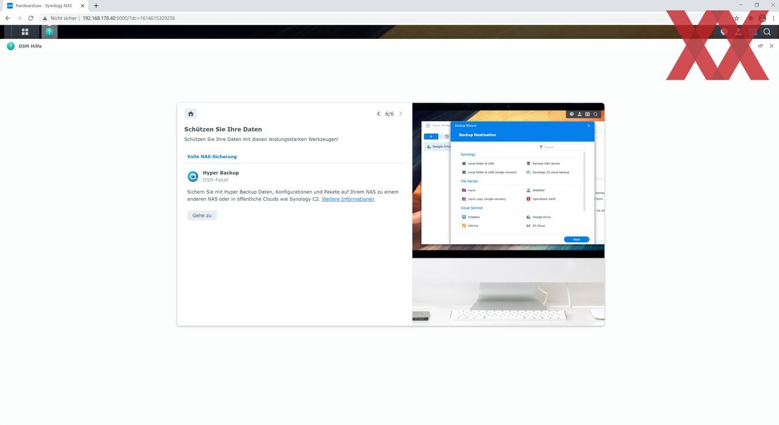Restore the DSM Hilfe window size
Image resolution: width=779 pixels, height=425 pixels.
(x=760, y=46)
